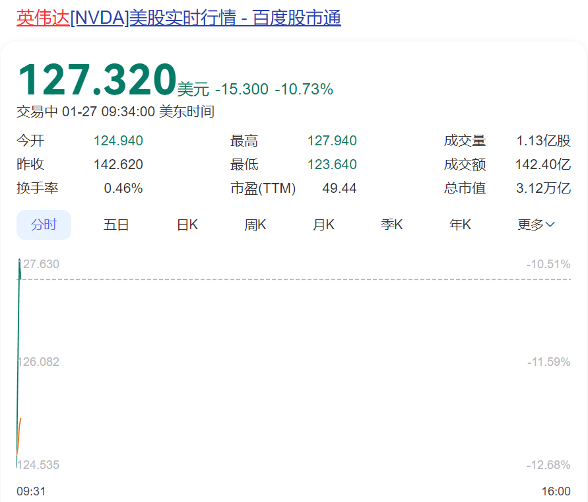Click the 换手率 label
Image resolution: width=588 pixels, height=502 pixels.
pos(38,188)
